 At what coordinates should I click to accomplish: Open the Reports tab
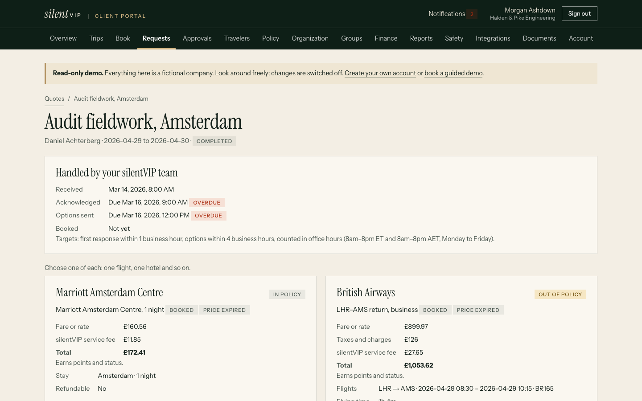tap(421, 38)
